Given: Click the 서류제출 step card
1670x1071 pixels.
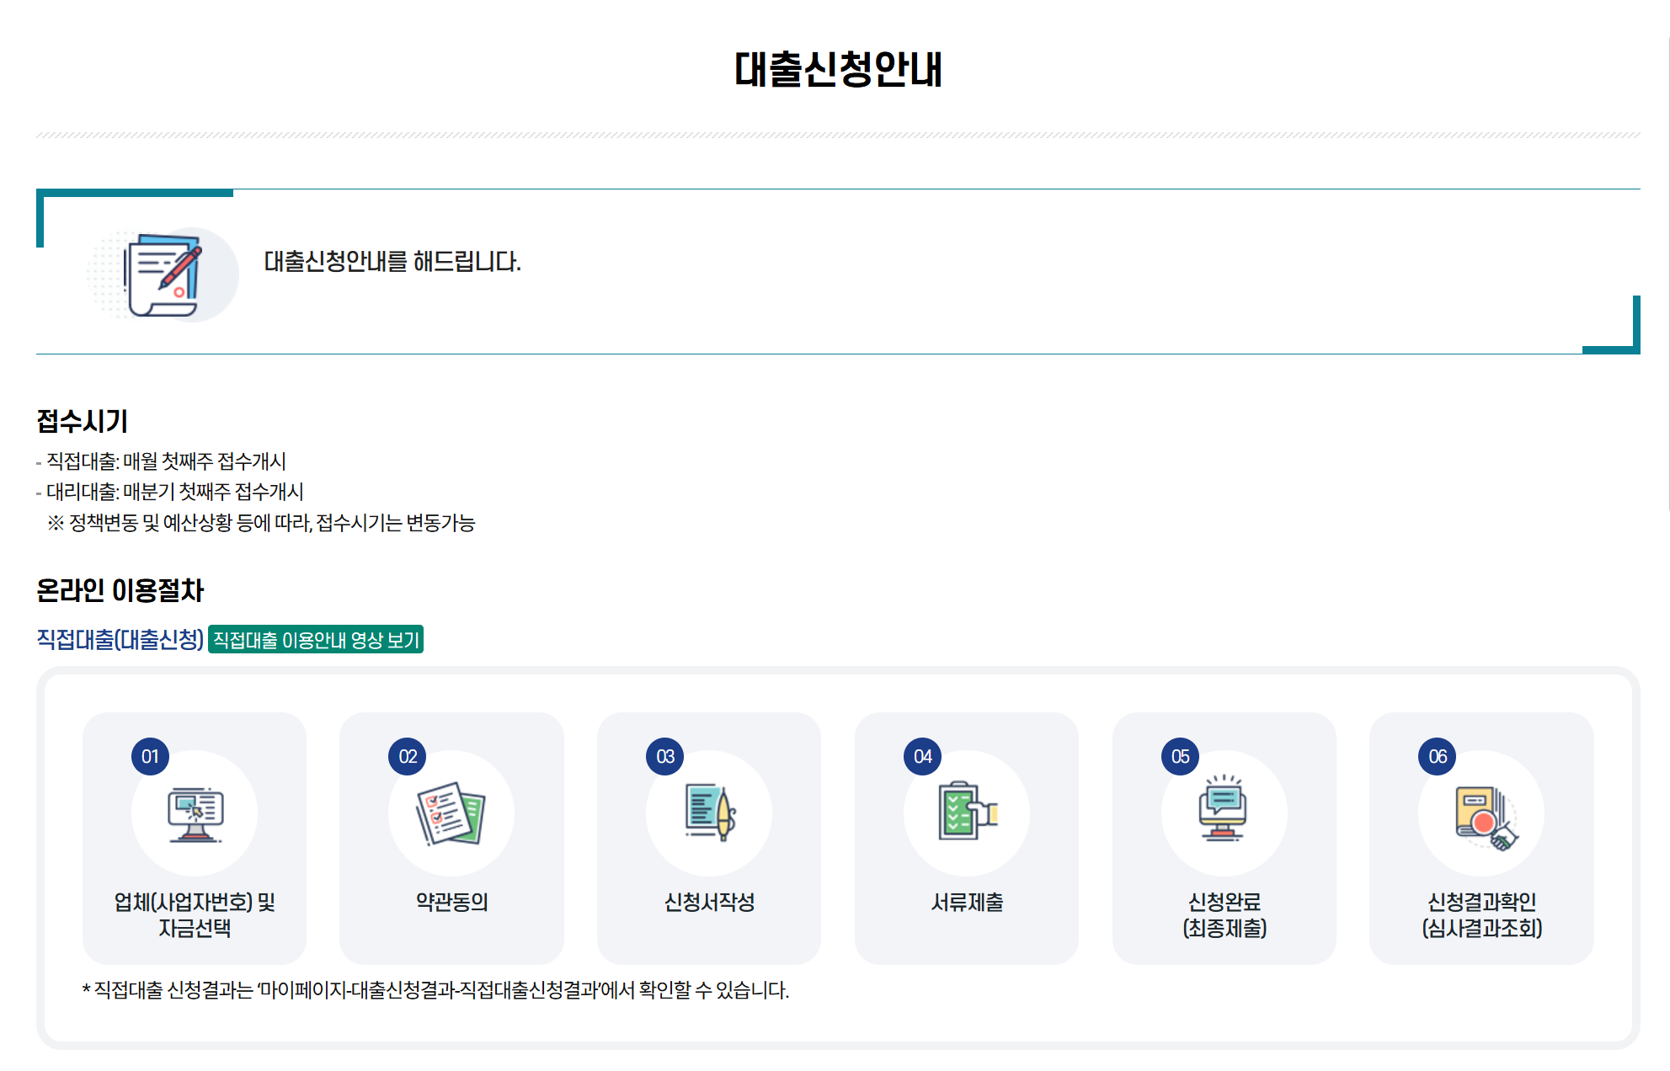Looking at the screenshot, I should point(967,839).
